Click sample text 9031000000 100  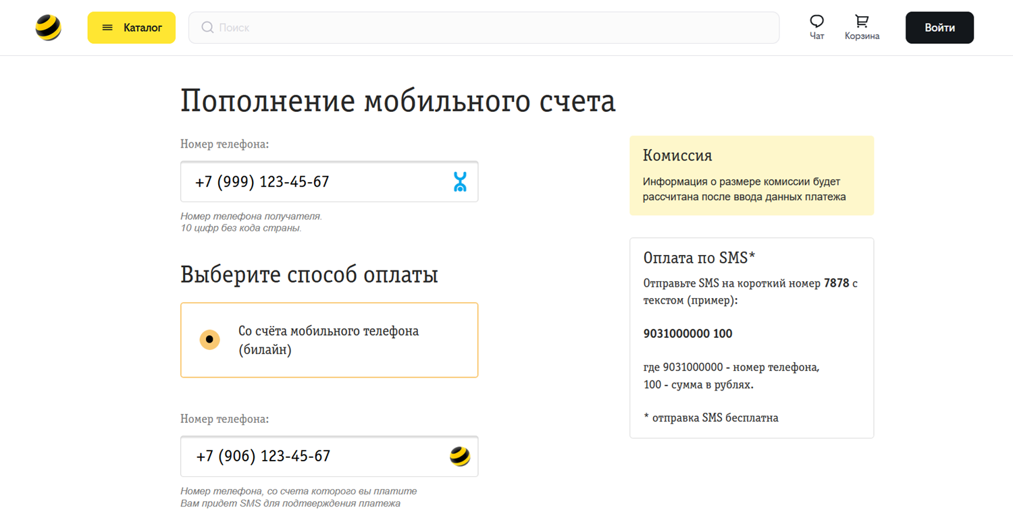pos(687,334)
